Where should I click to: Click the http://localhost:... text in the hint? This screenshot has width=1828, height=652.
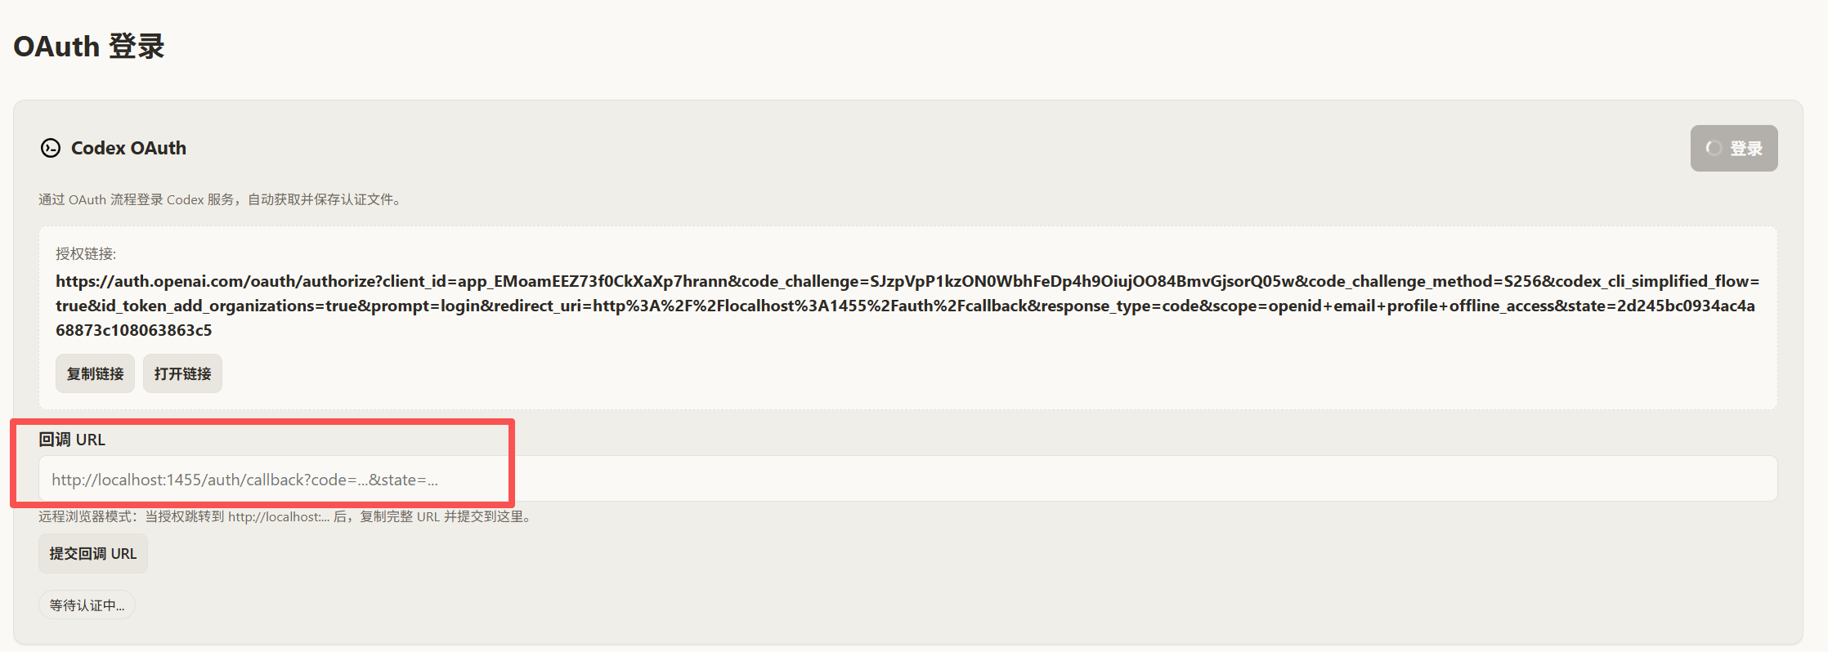pyautogui.click(x=279, y=516)
